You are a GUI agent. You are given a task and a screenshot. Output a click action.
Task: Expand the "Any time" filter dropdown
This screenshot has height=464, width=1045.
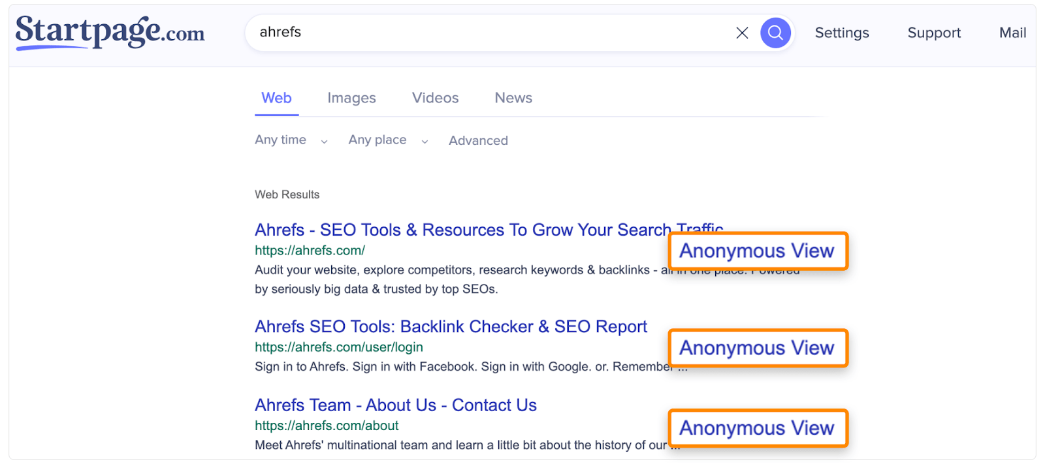tap(291, 140)
